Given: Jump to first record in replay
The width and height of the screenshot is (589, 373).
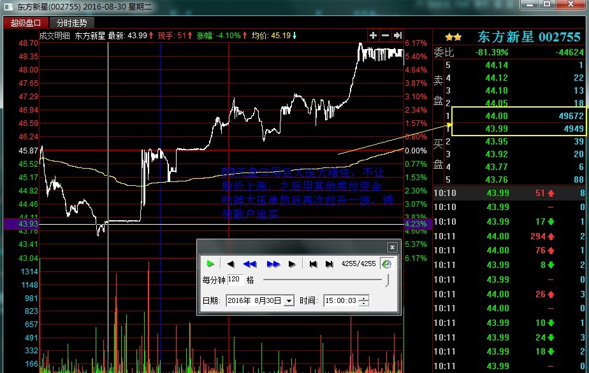Looking at the screenshot, I should point(313,264).
